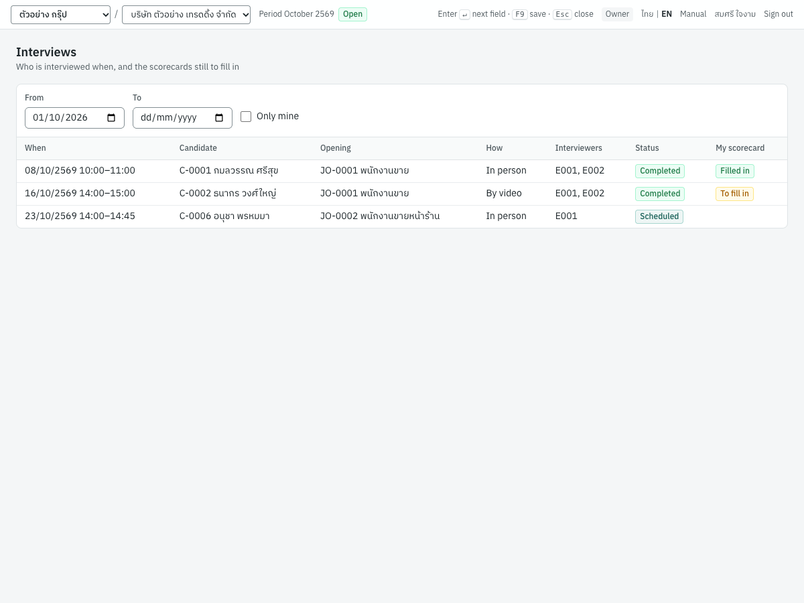This screenshot has width=804, height=603.
Task: Click Sign out
Action: coord(779,14)
